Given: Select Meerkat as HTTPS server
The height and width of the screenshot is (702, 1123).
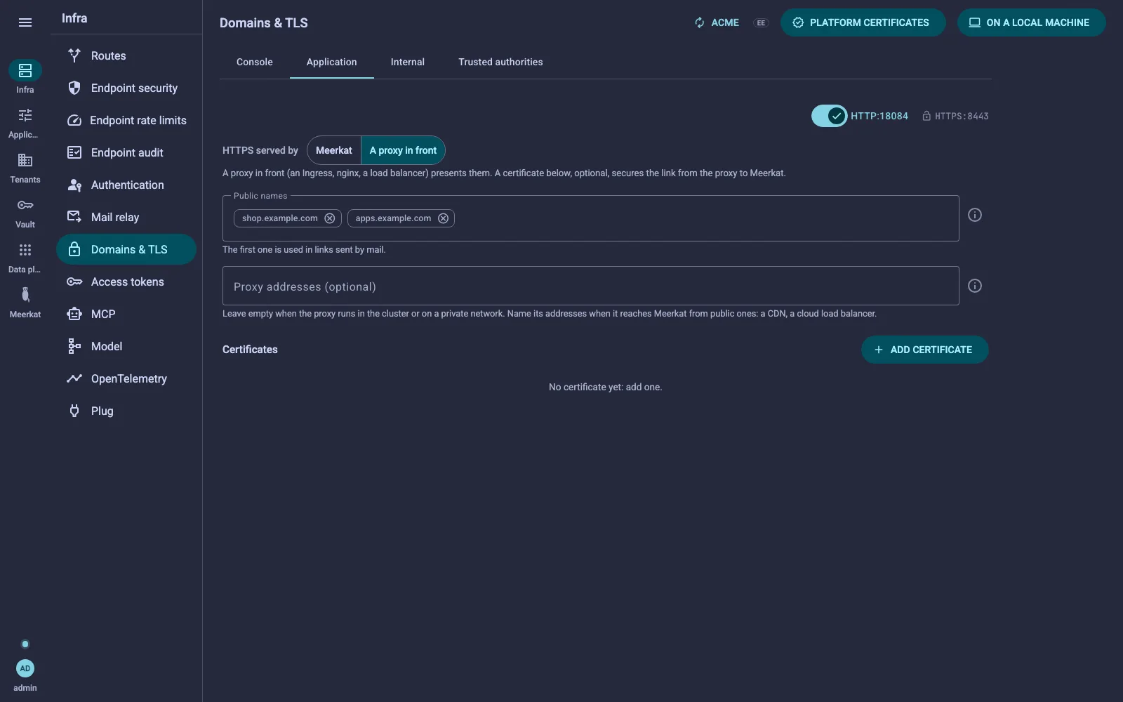Looking at the screenshot, I should pyautogui.click(x=334, y=150).
